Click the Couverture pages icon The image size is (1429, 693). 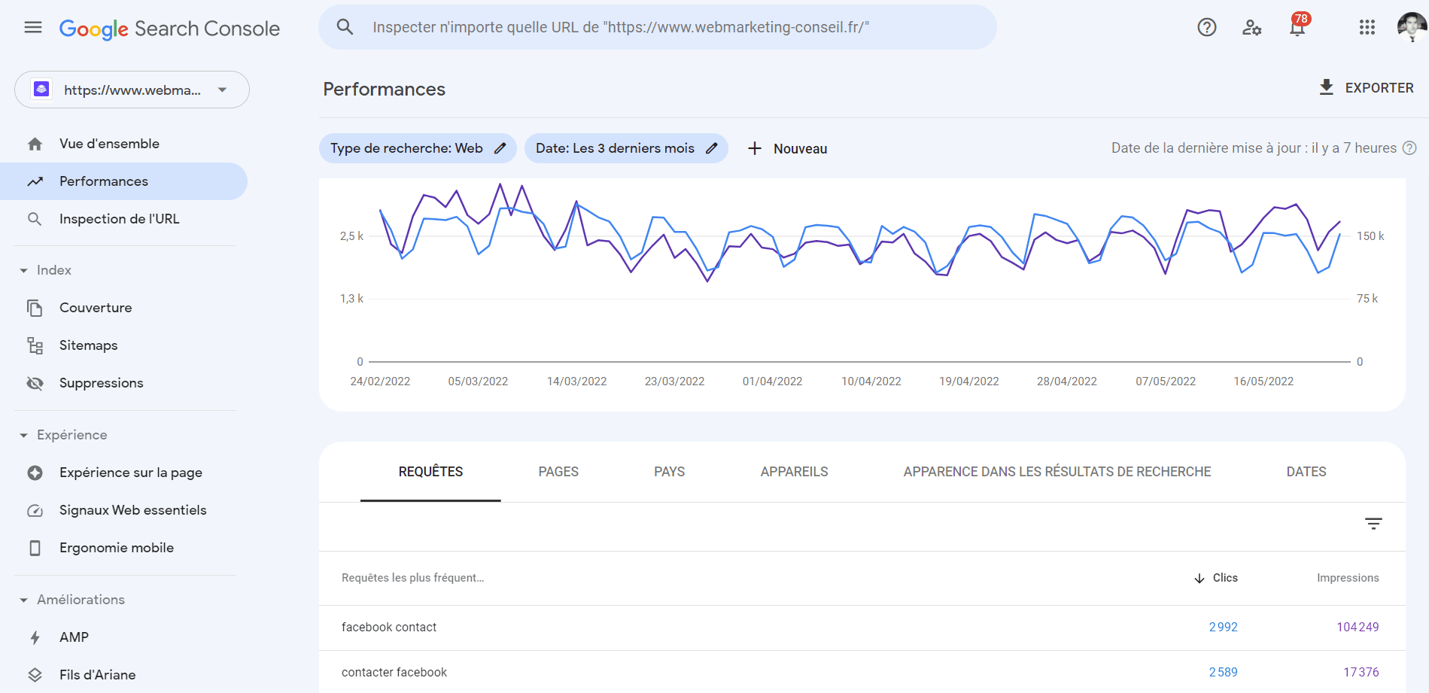[x=35, y=308]
